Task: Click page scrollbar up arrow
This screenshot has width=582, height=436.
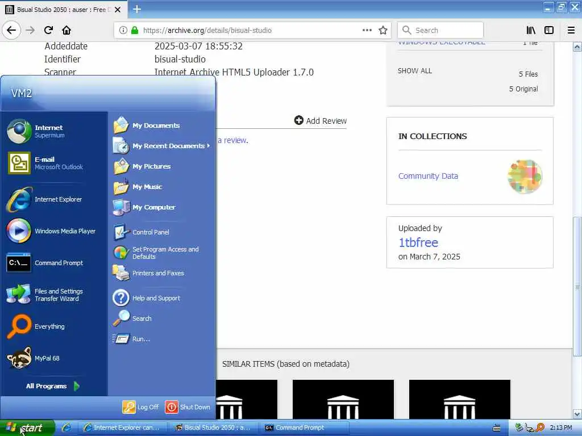Action: click(x=577, y=47)
